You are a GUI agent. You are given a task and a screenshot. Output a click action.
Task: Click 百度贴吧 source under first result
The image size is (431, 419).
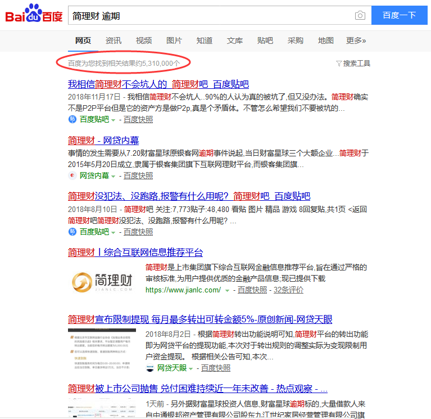point(94,119)
